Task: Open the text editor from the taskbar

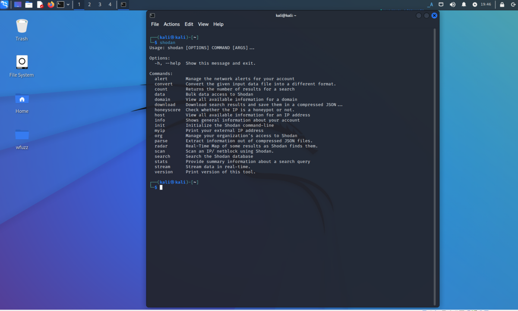Action: [40, 5]
